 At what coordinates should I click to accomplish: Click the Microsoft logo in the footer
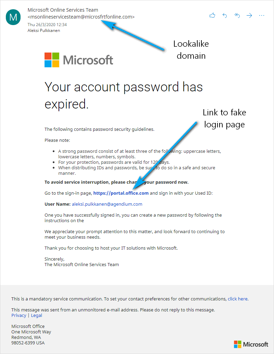251,344
